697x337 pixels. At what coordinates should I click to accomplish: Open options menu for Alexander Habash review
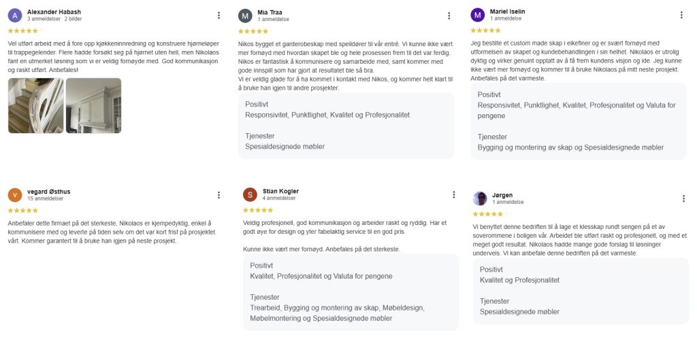tap(218, 16)
